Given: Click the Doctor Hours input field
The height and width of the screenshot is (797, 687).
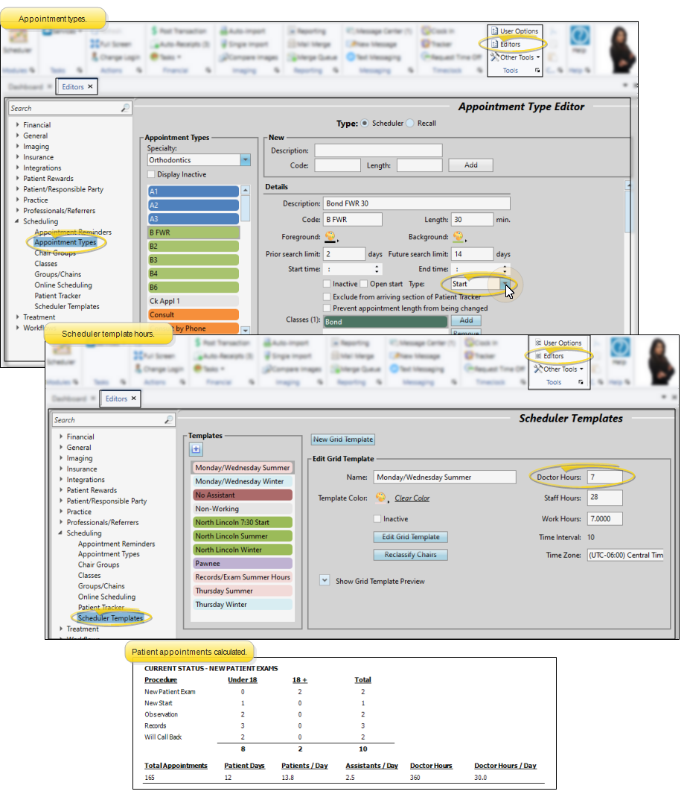Looking at the screenshot, I should [x=604, y=477].
